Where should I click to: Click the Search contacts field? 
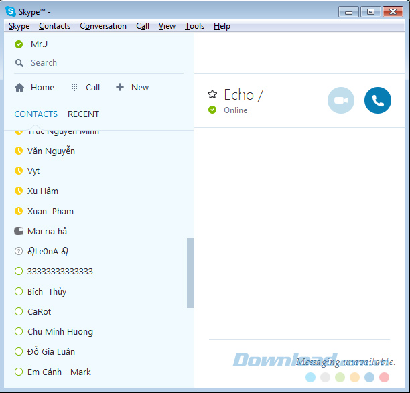point(100,63)
